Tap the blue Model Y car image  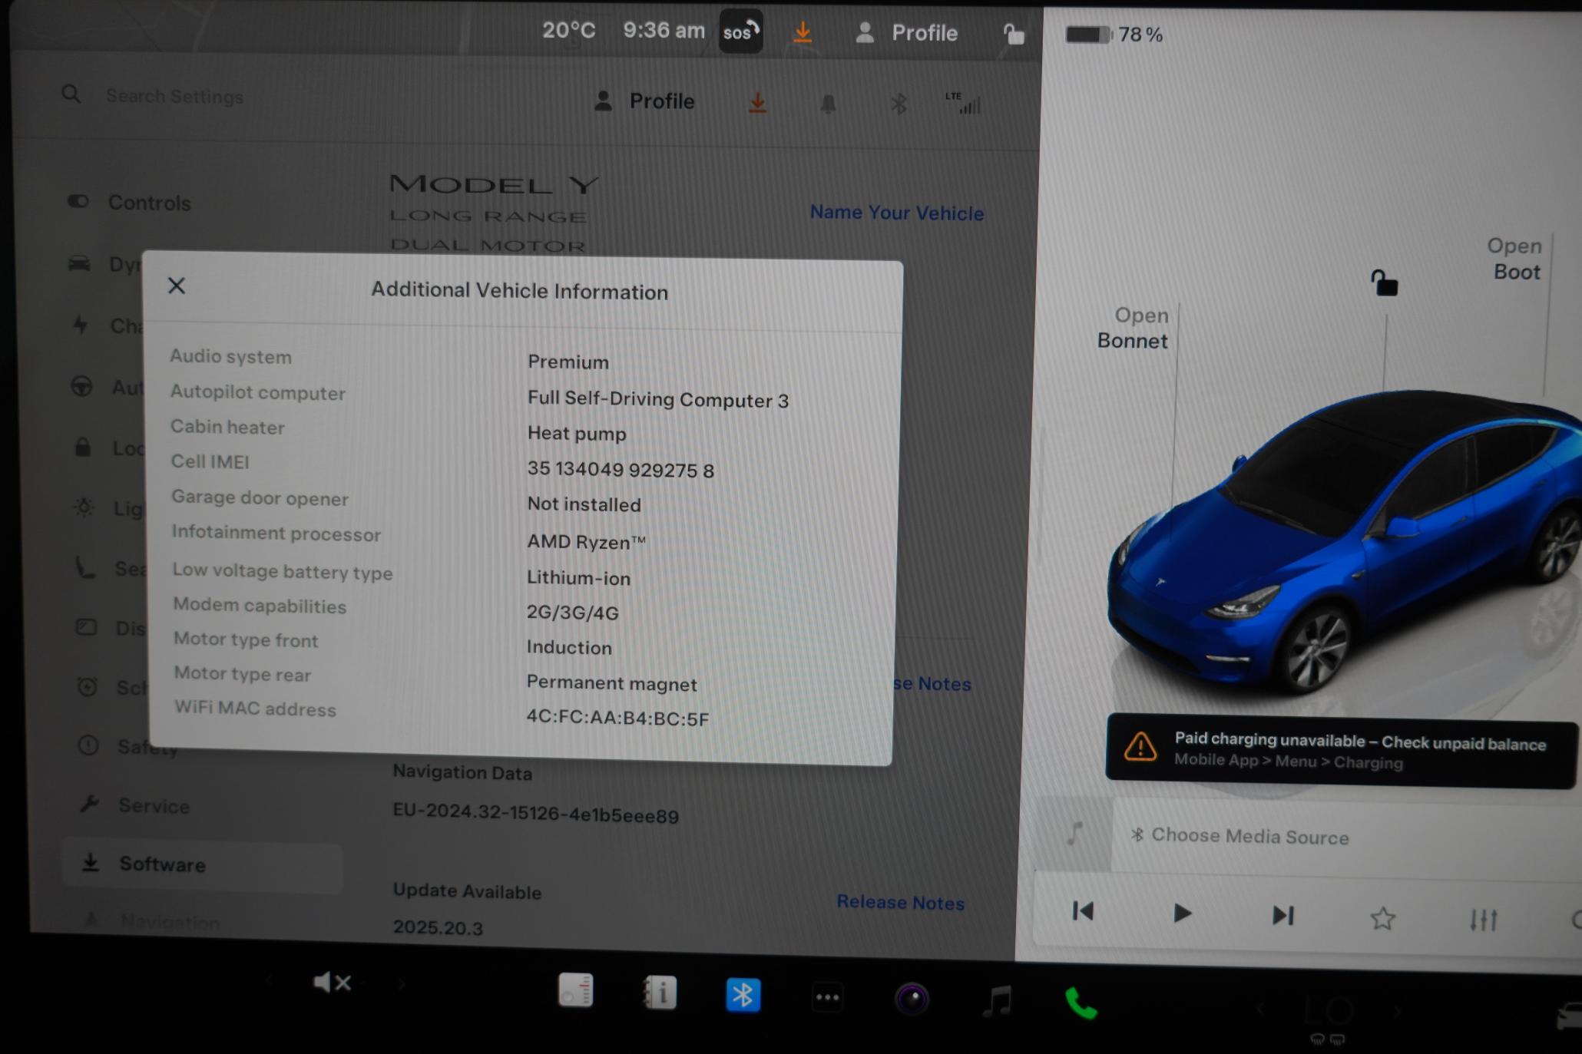click(x=1344, y=541)
